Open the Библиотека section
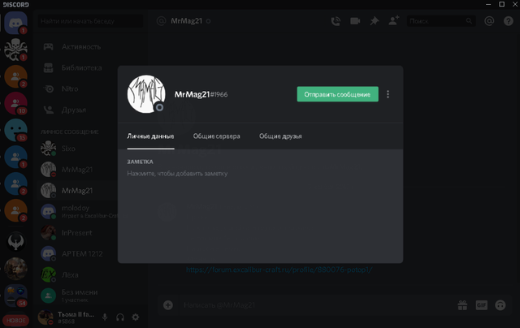The height and width of the screenshot is (328, 520). click(90, 68)
